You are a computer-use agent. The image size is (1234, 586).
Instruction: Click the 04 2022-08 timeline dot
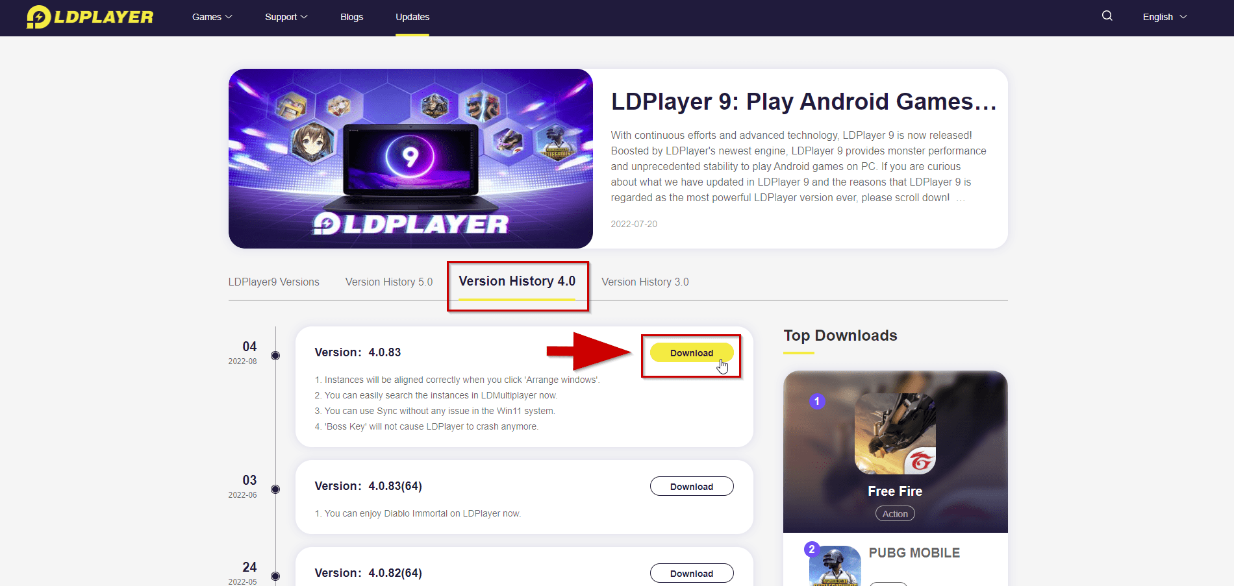pyautogui.click(x=275, y=356)
